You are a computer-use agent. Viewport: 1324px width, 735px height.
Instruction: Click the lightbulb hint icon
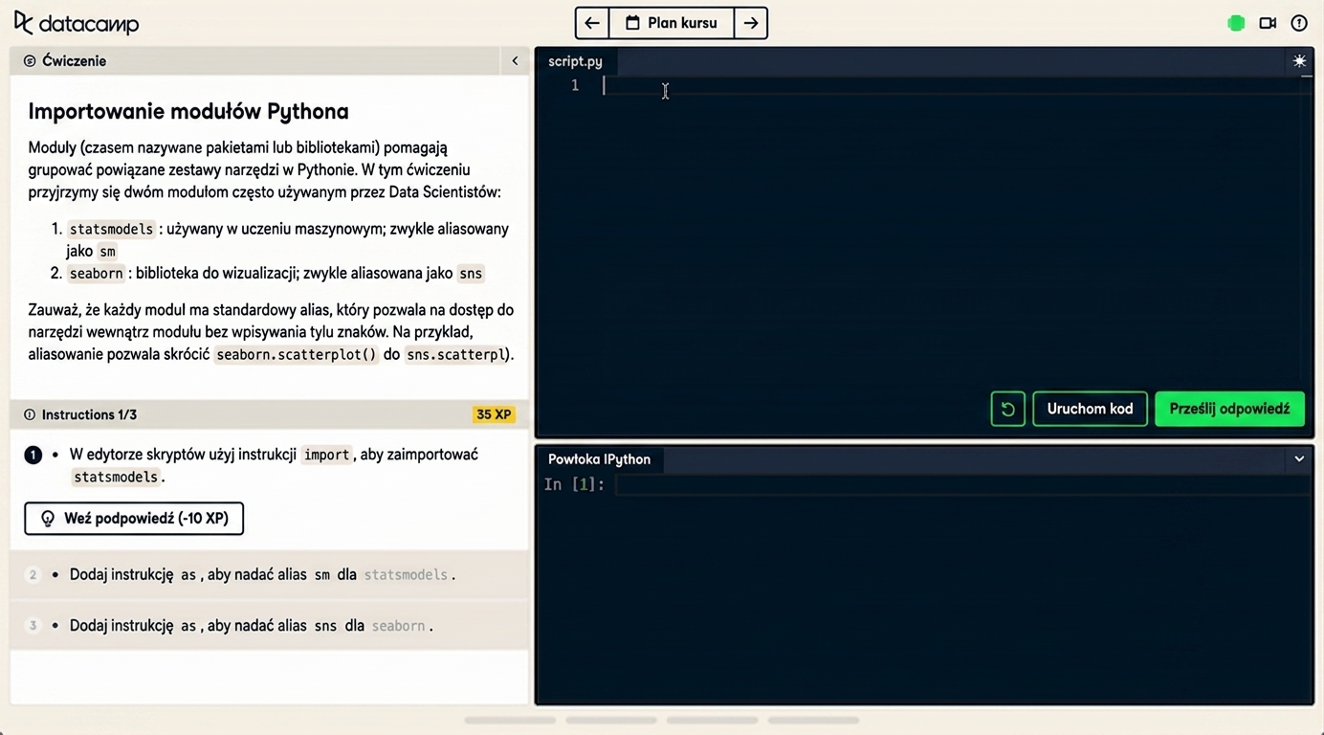[48, 519]
